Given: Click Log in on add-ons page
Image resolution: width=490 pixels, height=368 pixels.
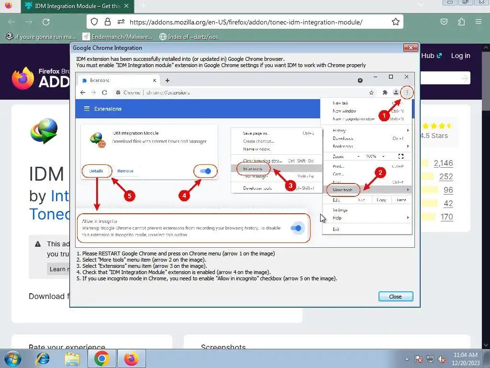Looking at the screenshot, I should click(461, 56).
